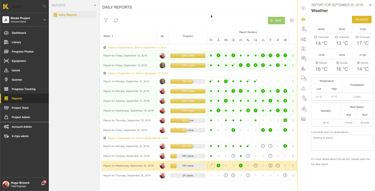Collapse the Week of September 15 group
Screen dimensions: 375x191
[x=105, y=73]
